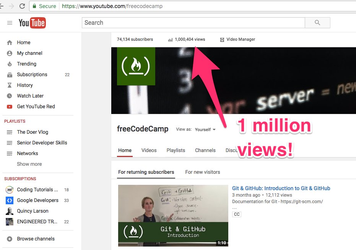Open the Video Manager link
This screenshot has width=356, height=250.
[x=241, y=39]
